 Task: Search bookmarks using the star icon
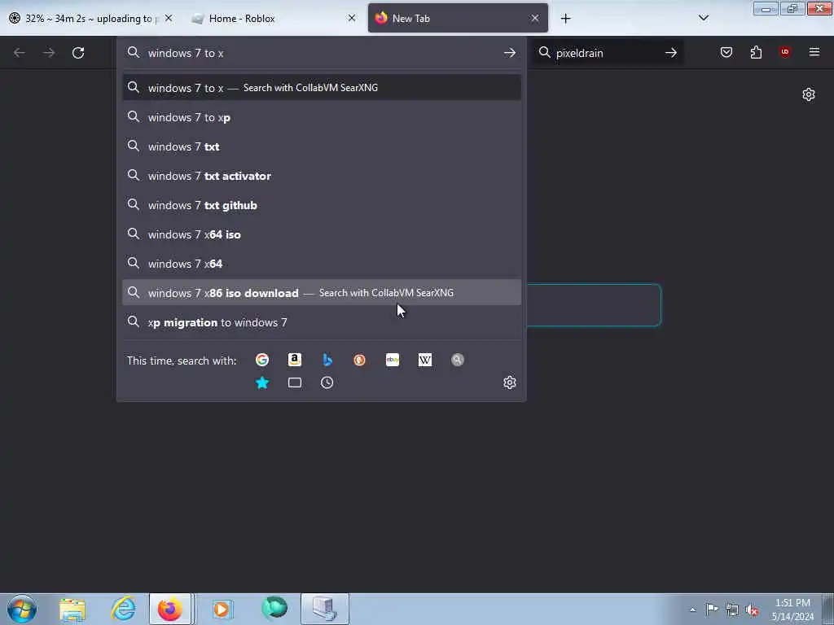coord(261,382)
